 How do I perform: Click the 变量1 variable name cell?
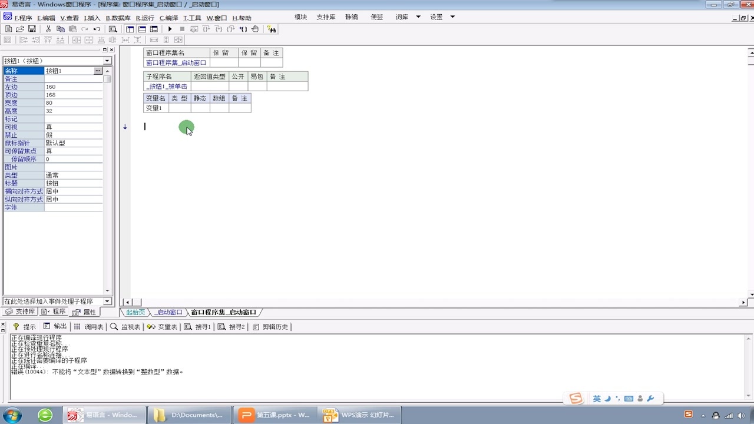click(x=156, y=108)
